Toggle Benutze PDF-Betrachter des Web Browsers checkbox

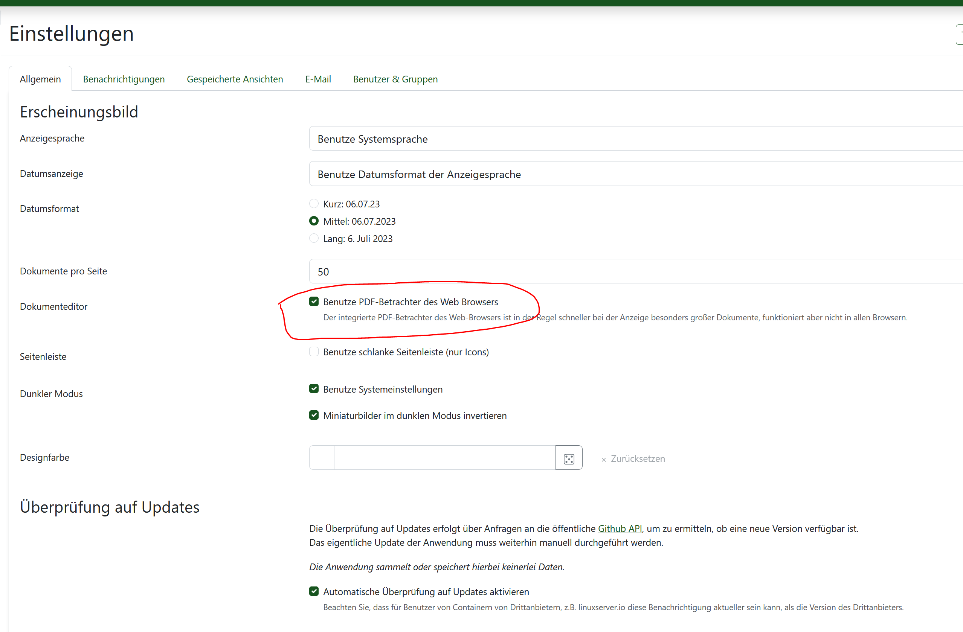coord(314,302)
